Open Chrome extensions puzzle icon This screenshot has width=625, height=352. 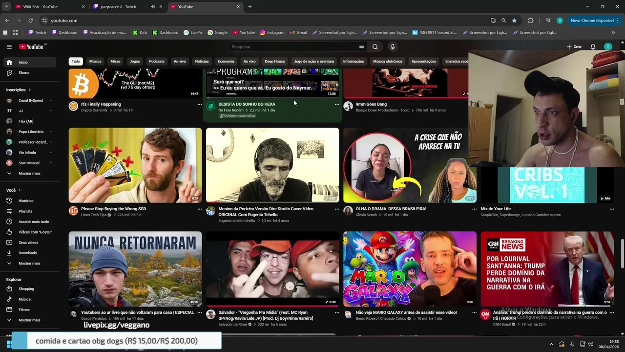click(x=531, y=21)
